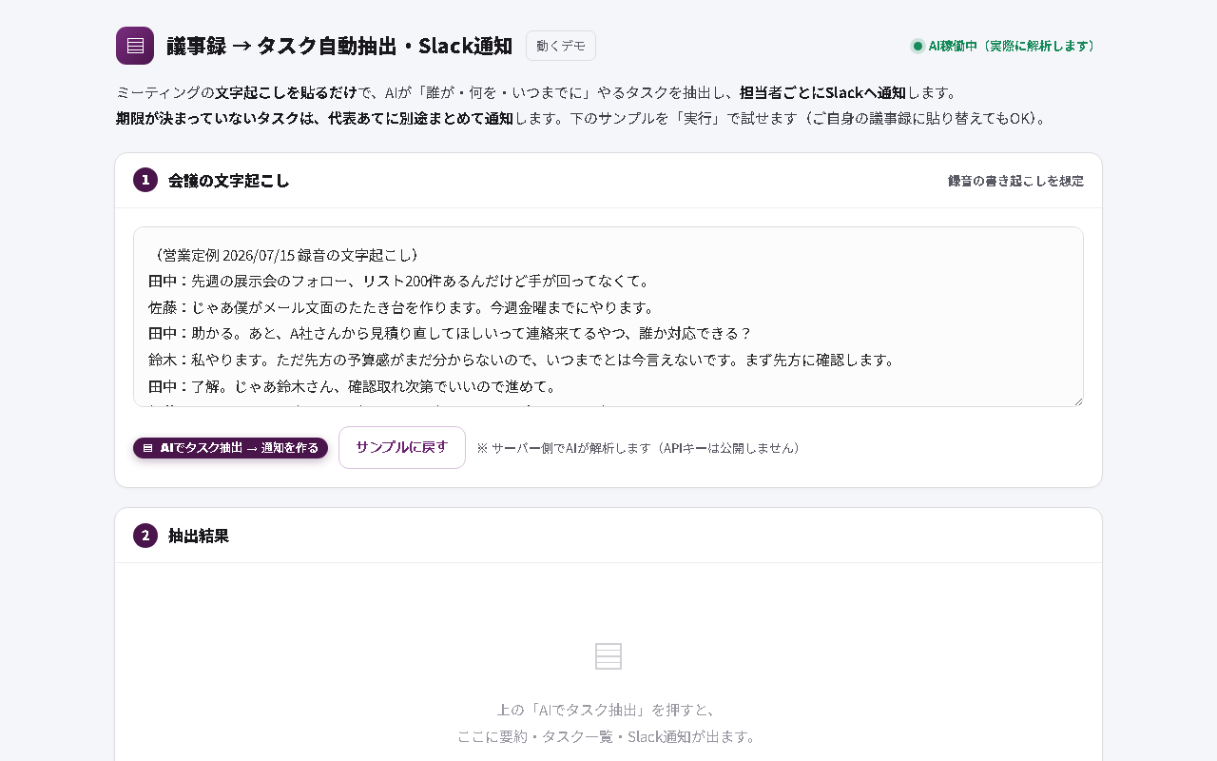Click the note ※ サーバー側でAIが解析します
Image resolution: width=1217 pixels, height=761 pixels.
[x=639, y=448]
